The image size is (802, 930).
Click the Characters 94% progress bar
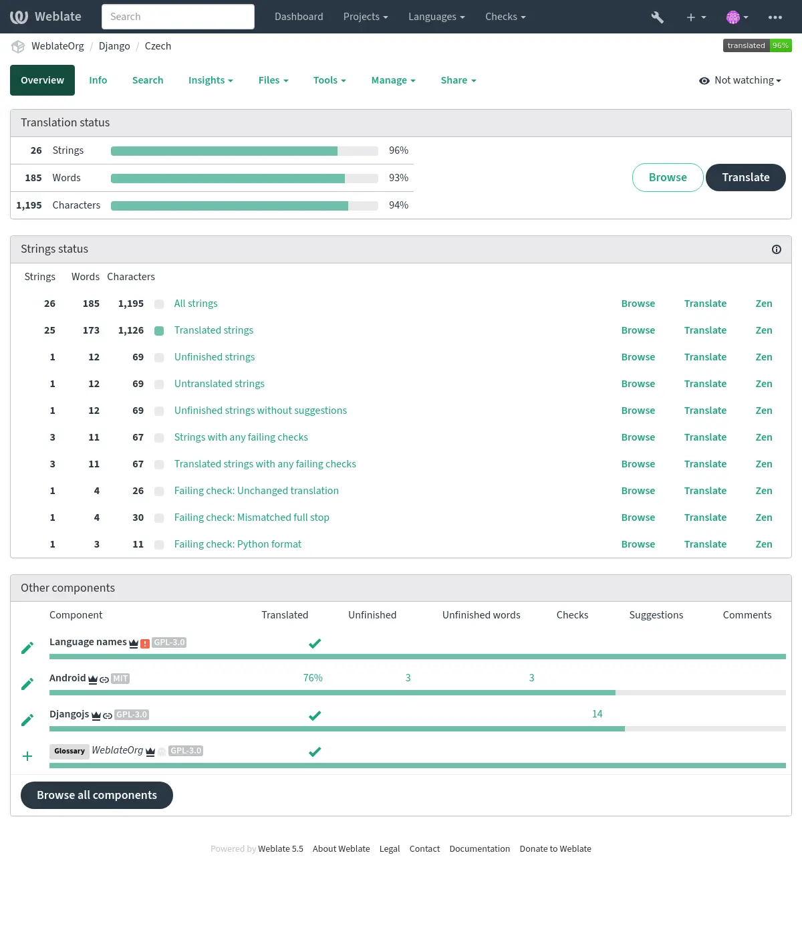coord(245,206)
